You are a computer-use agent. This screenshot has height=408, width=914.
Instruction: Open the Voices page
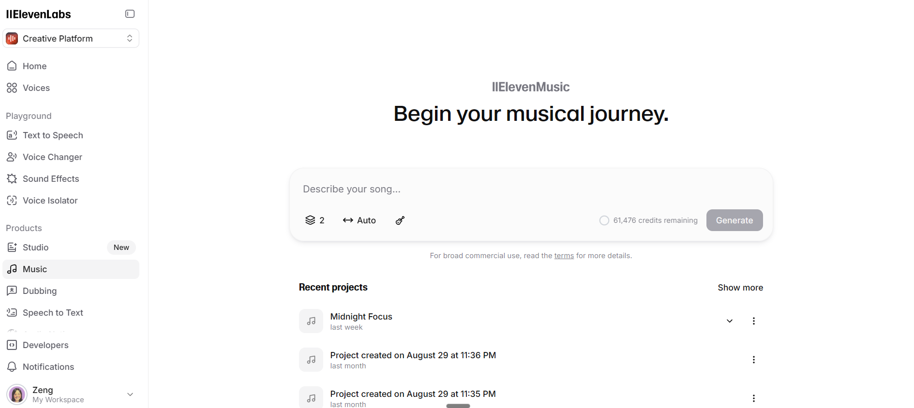71,88
